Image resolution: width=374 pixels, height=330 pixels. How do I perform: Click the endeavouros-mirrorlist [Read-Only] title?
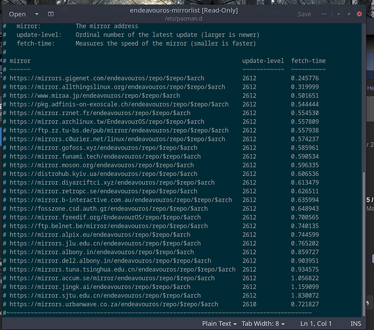184,11
